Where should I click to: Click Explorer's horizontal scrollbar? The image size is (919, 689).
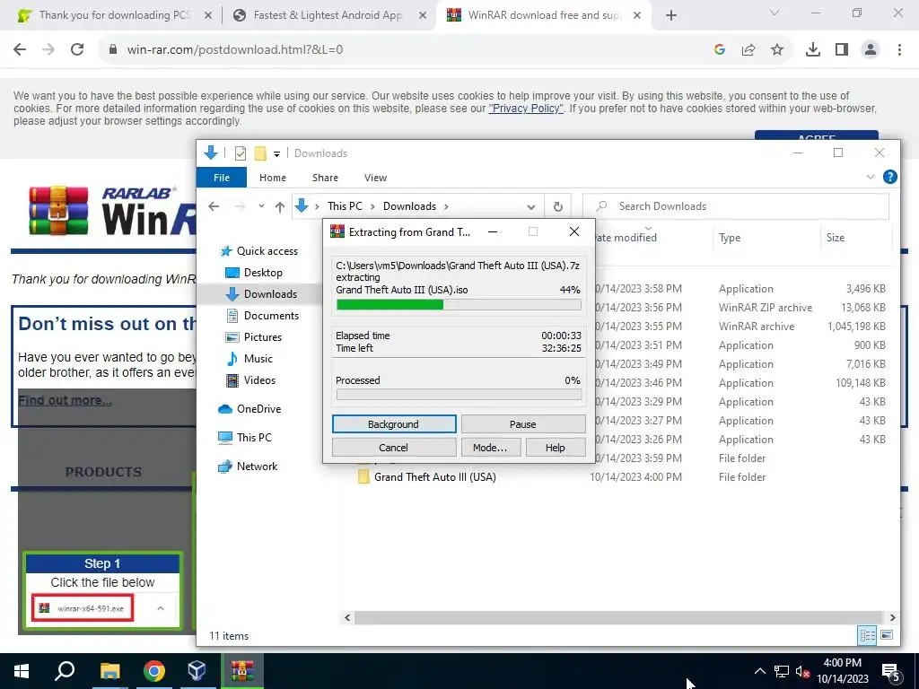pyautogui.click(x=619, y=617)
